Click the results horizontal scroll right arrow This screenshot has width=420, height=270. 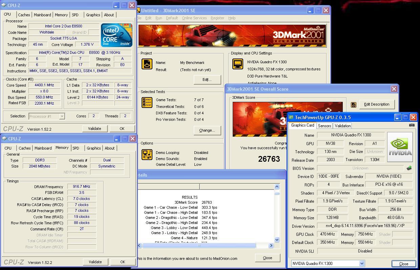coord(271,246)
